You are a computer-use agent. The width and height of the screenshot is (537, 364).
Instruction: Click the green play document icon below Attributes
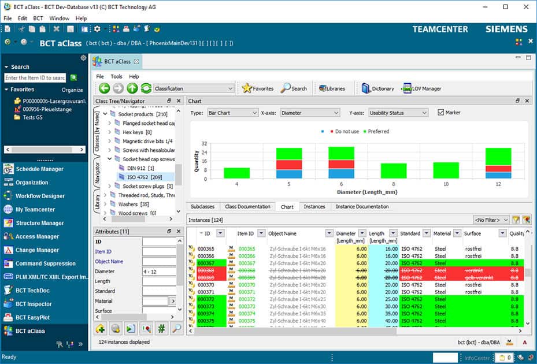131,329
